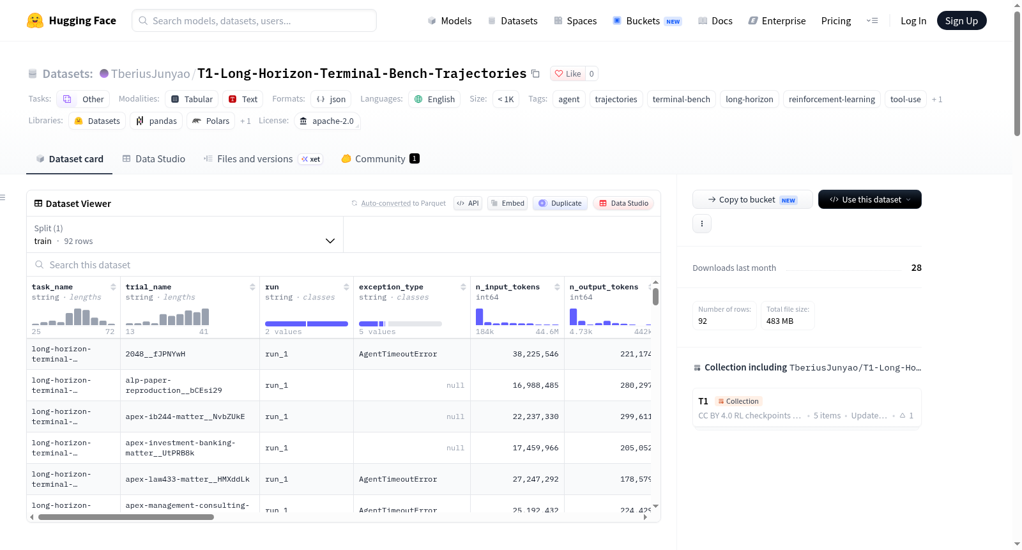Screen dimensions: 1022x550
Task: Open the Use this dataset dropdown
Action: (870, 199)
